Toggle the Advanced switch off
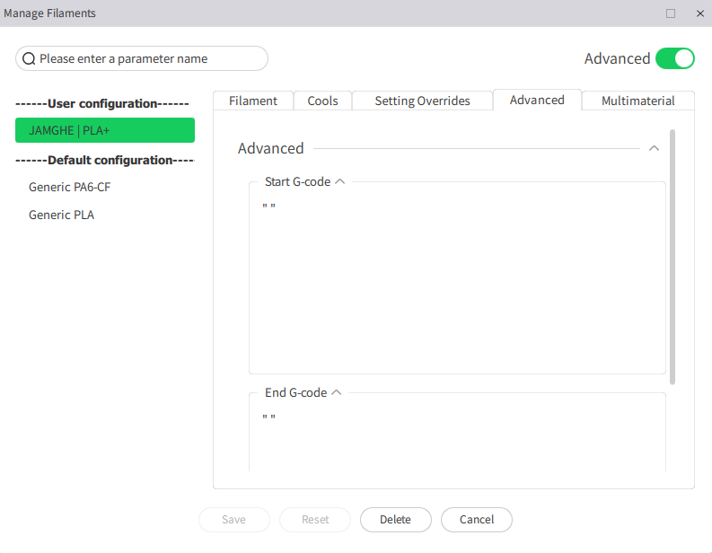Viewport: 712px width, 553px height. pyautogui.click(x=675, y=58)
